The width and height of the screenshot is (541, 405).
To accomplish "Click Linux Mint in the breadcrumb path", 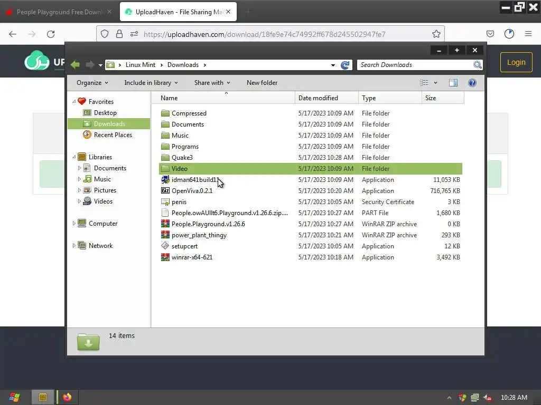I will [x=141, y=65].
